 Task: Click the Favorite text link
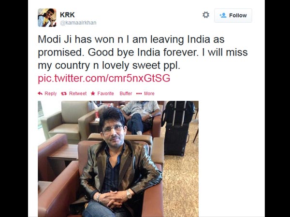pos(105,94)
